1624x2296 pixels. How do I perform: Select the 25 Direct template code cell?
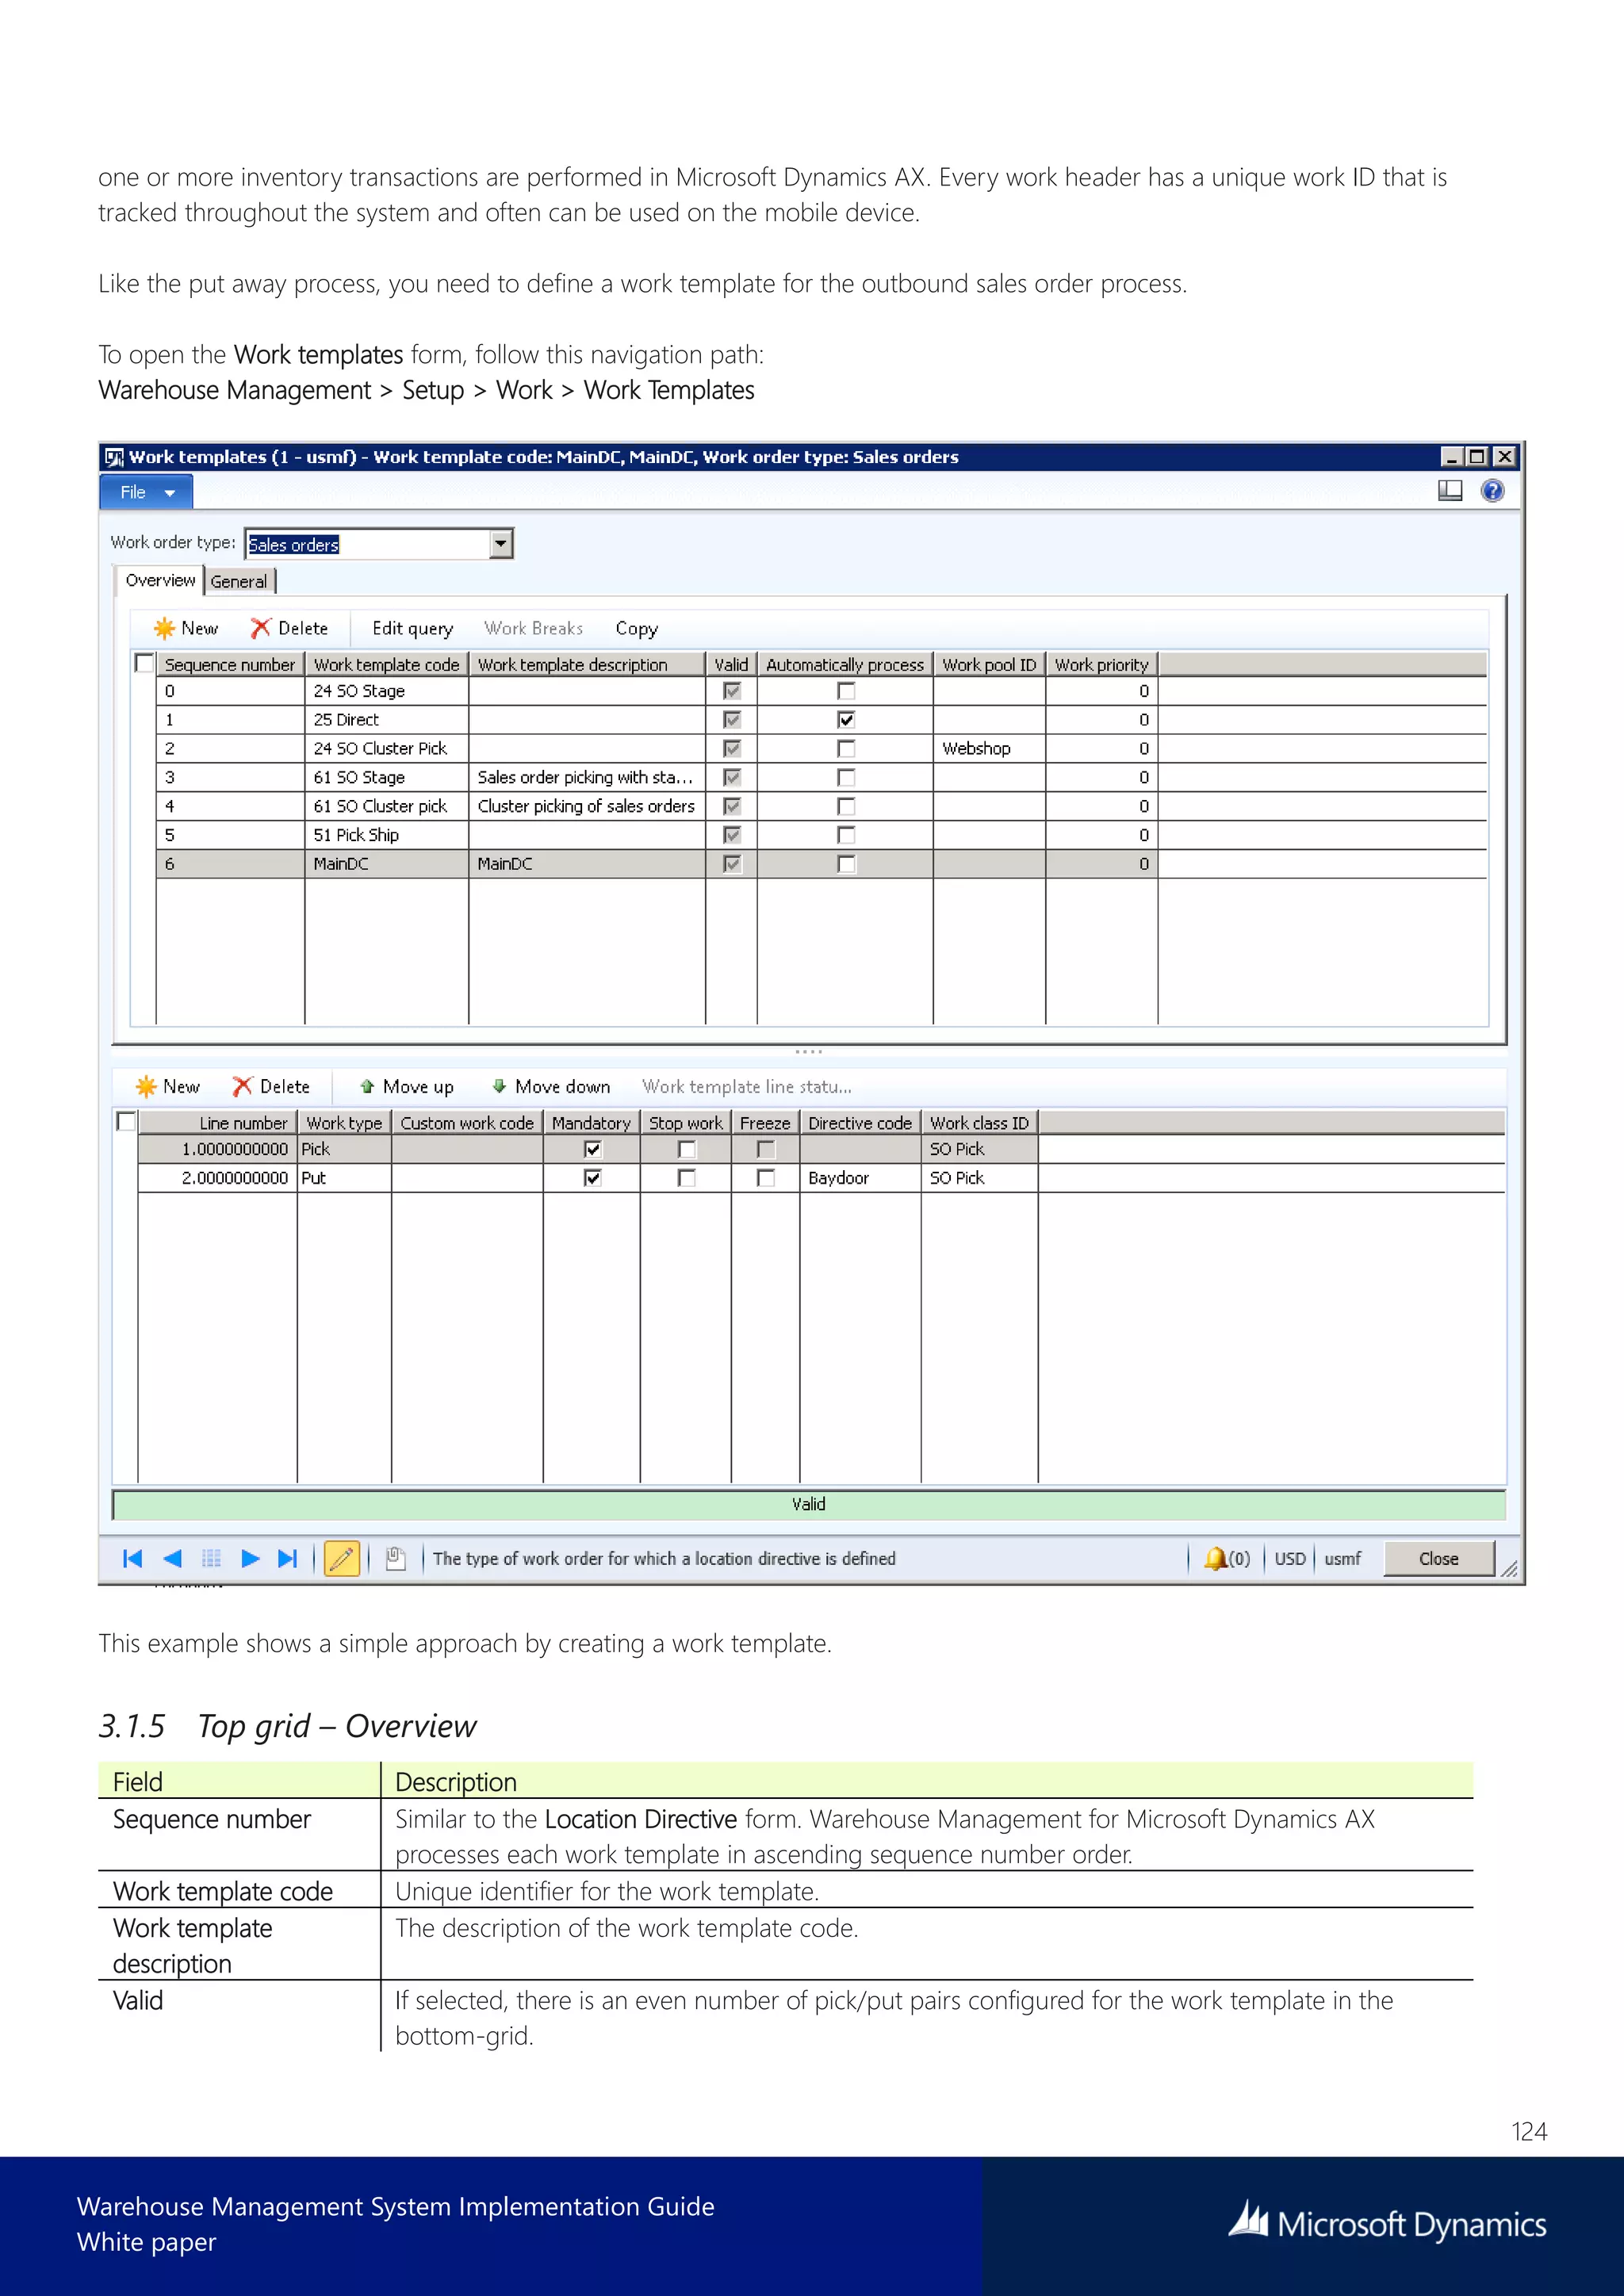coord(386,720)
